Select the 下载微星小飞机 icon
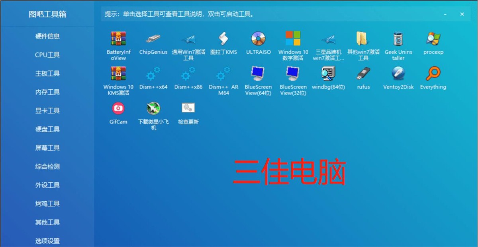Screen dimensions: 478x247 click(x=153, y=108)
